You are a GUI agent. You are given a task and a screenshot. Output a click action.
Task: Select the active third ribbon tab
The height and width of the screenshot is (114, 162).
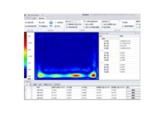42,18
